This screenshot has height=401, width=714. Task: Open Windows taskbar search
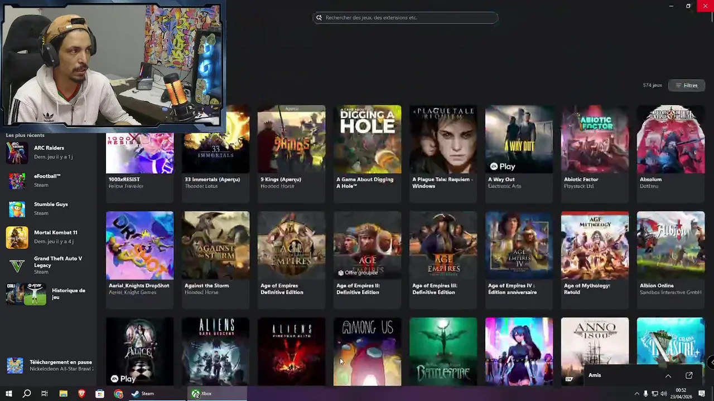[26, 393]
